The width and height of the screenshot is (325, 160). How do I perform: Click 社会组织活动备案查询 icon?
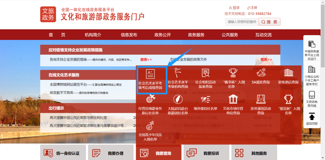(x=206, y=73)
